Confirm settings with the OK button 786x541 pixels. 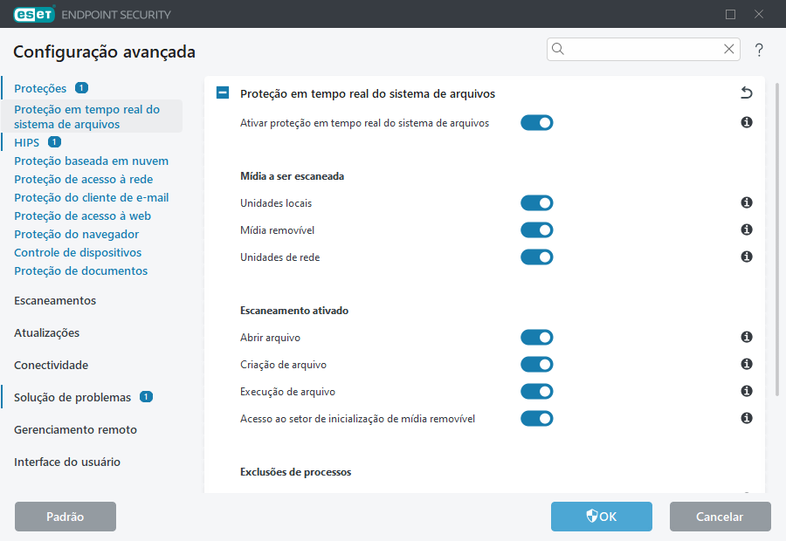pyautogui.click(x=601, y=517)
